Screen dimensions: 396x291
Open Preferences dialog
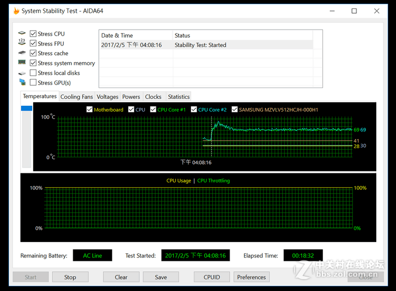(251, 277)
